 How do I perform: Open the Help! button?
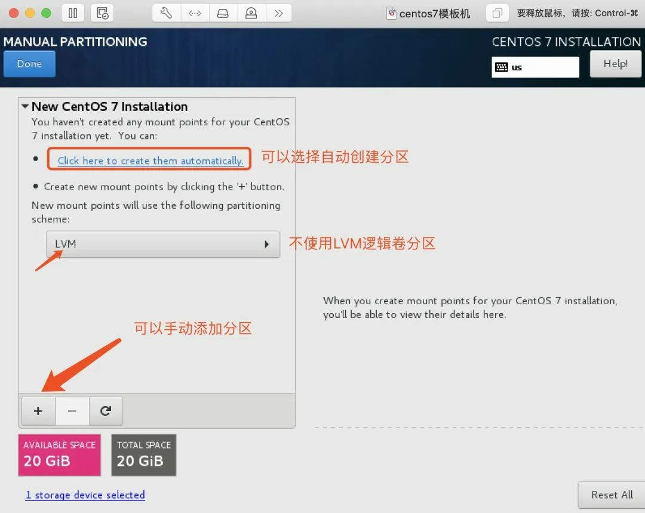point(615,64)
